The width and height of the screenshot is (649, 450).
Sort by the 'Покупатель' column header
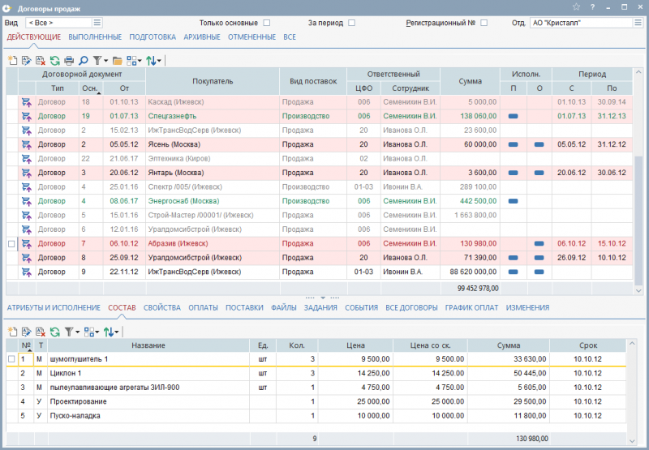213,81
